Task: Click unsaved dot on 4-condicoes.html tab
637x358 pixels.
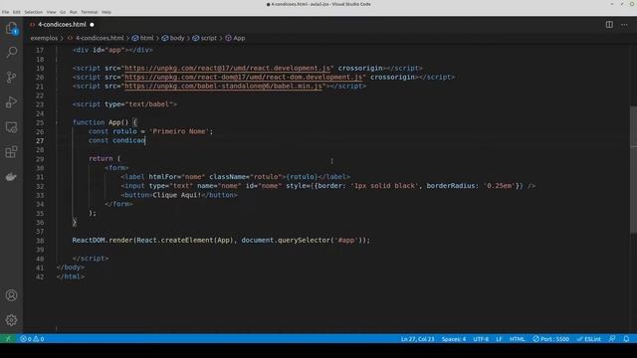Action: 92,25
